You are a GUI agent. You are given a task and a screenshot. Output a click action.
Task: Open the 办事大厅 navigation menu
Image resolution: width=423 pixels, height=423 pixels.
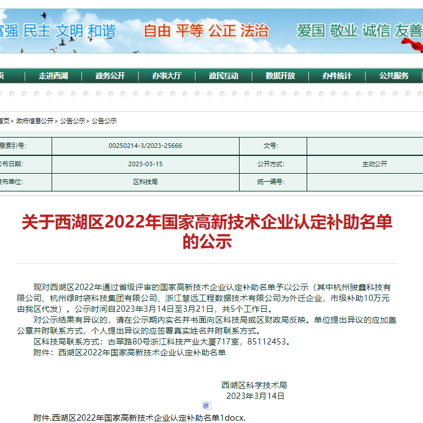pos(167,76)
